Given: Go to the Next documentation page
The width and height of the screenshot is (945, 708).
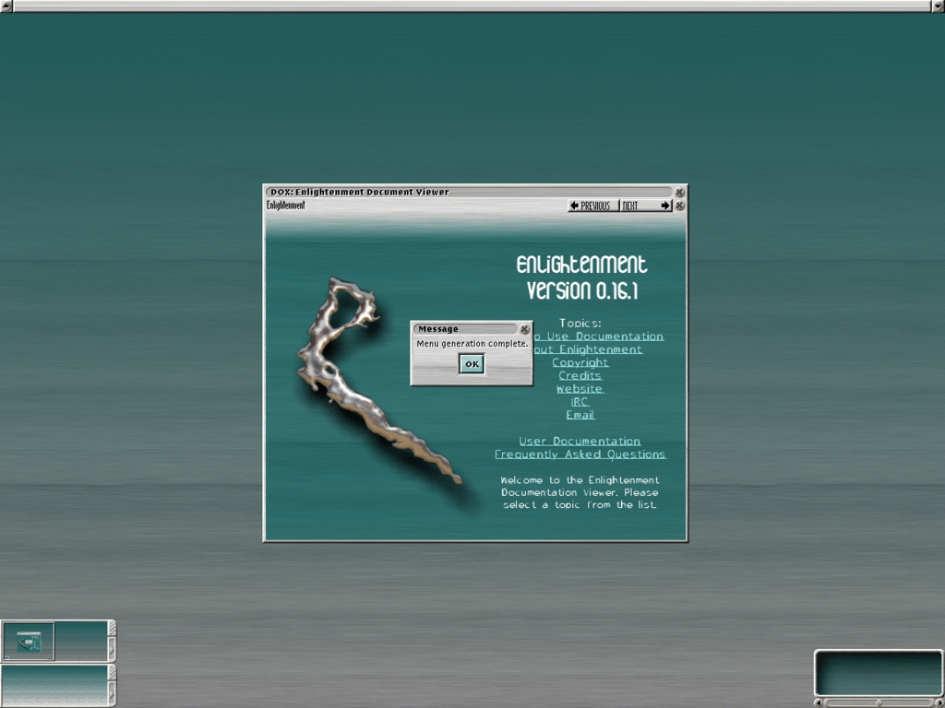Looking at the screenshot, I should (645, 206).
